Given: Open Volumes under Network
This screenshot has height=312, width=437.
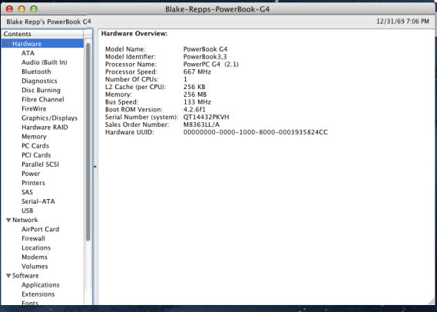Looking at the screenshot, I should point(35,266).
